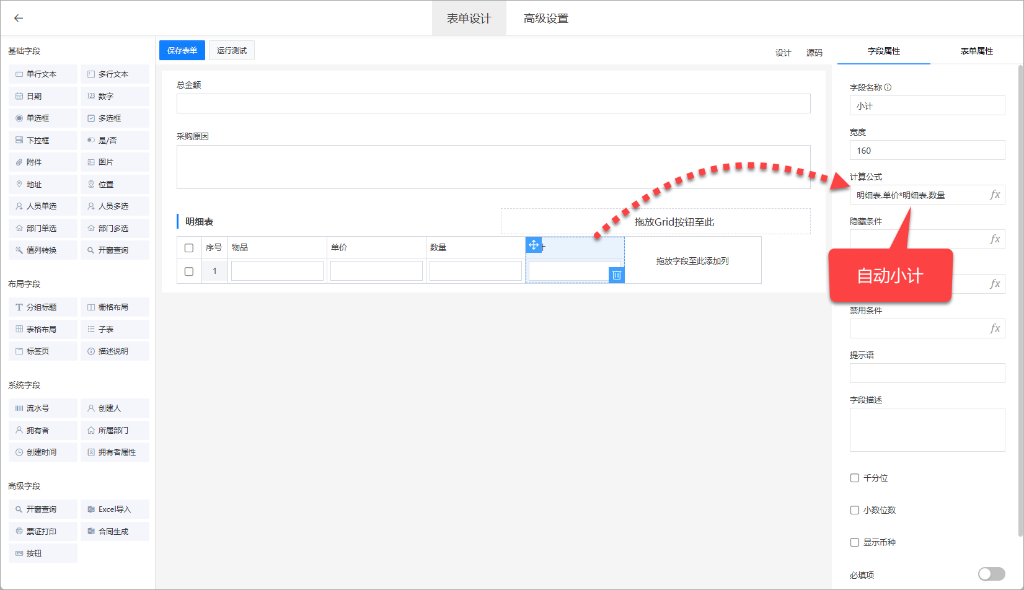The width and height of the screenshot is (1024, 590).
Task: Open fx editor for 禁用条件
Action: [995, 328]
